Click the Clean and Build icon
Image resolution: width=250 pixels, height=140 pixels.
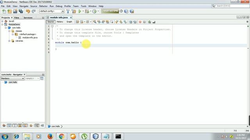click(x=74, y=11)
